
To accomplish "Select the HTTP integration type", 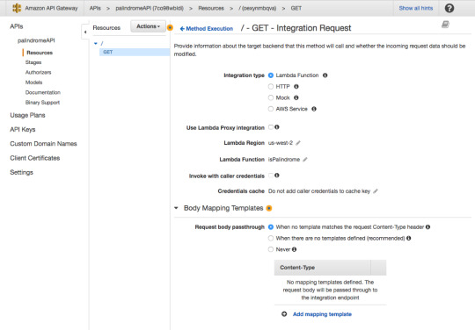I will tap(271, 87).
